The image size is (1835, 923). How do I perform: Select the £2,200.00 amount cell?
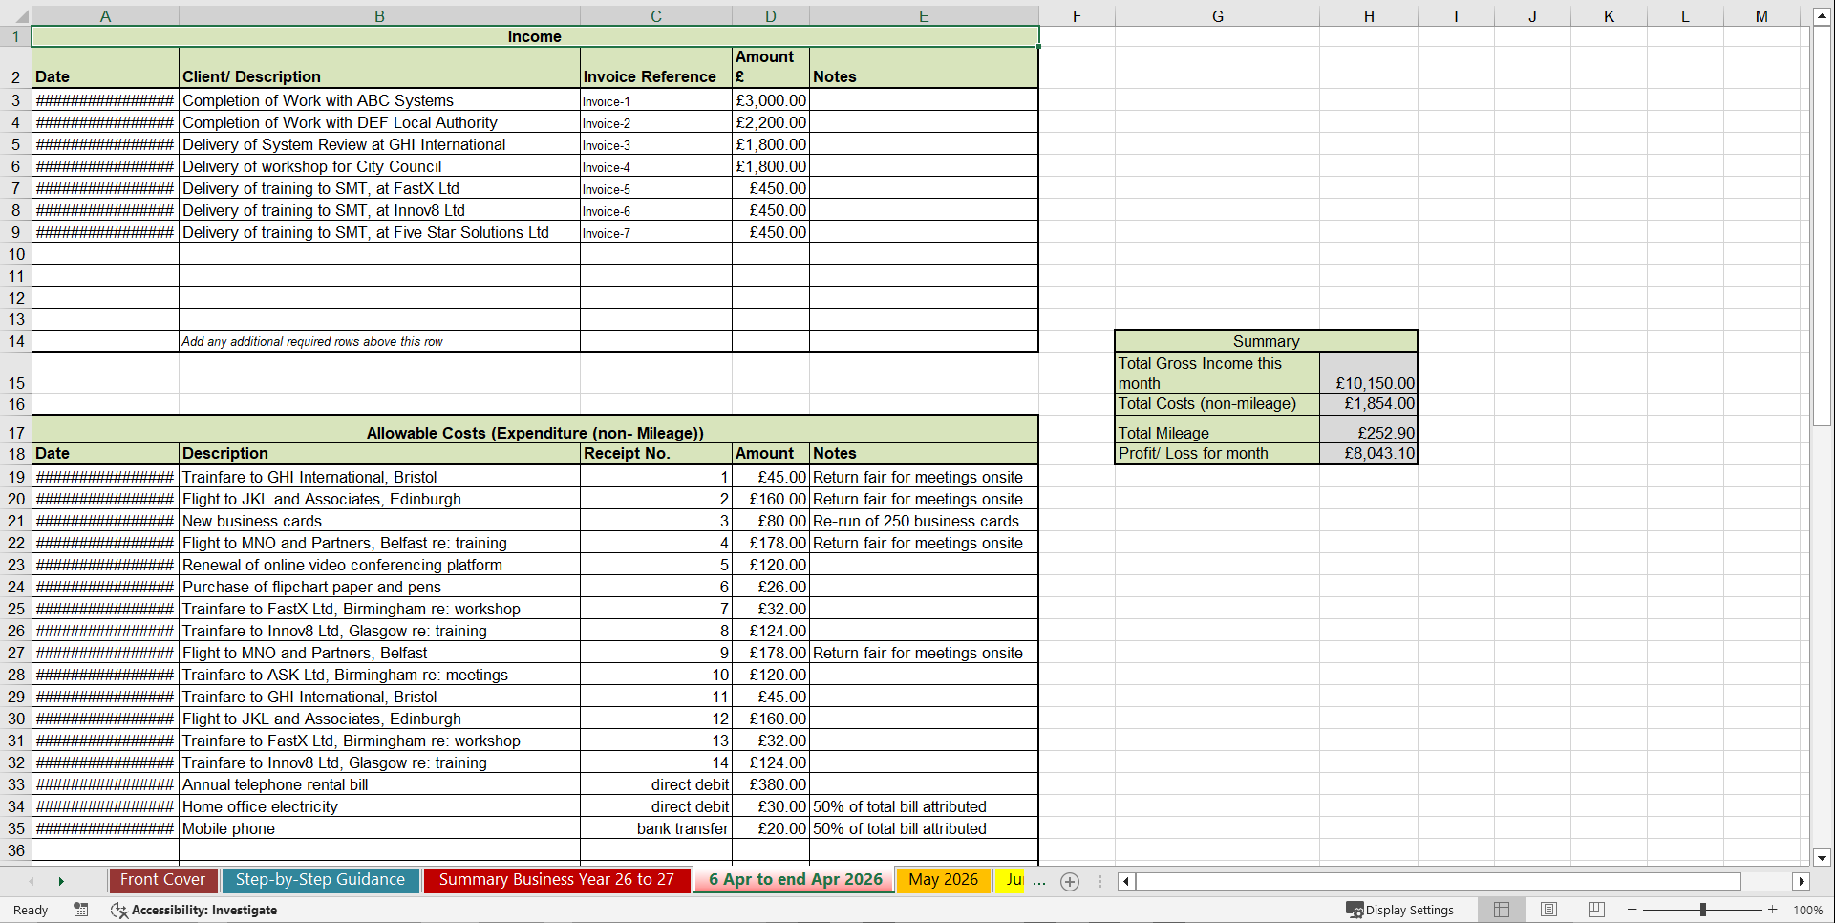[x=771, y=122]
